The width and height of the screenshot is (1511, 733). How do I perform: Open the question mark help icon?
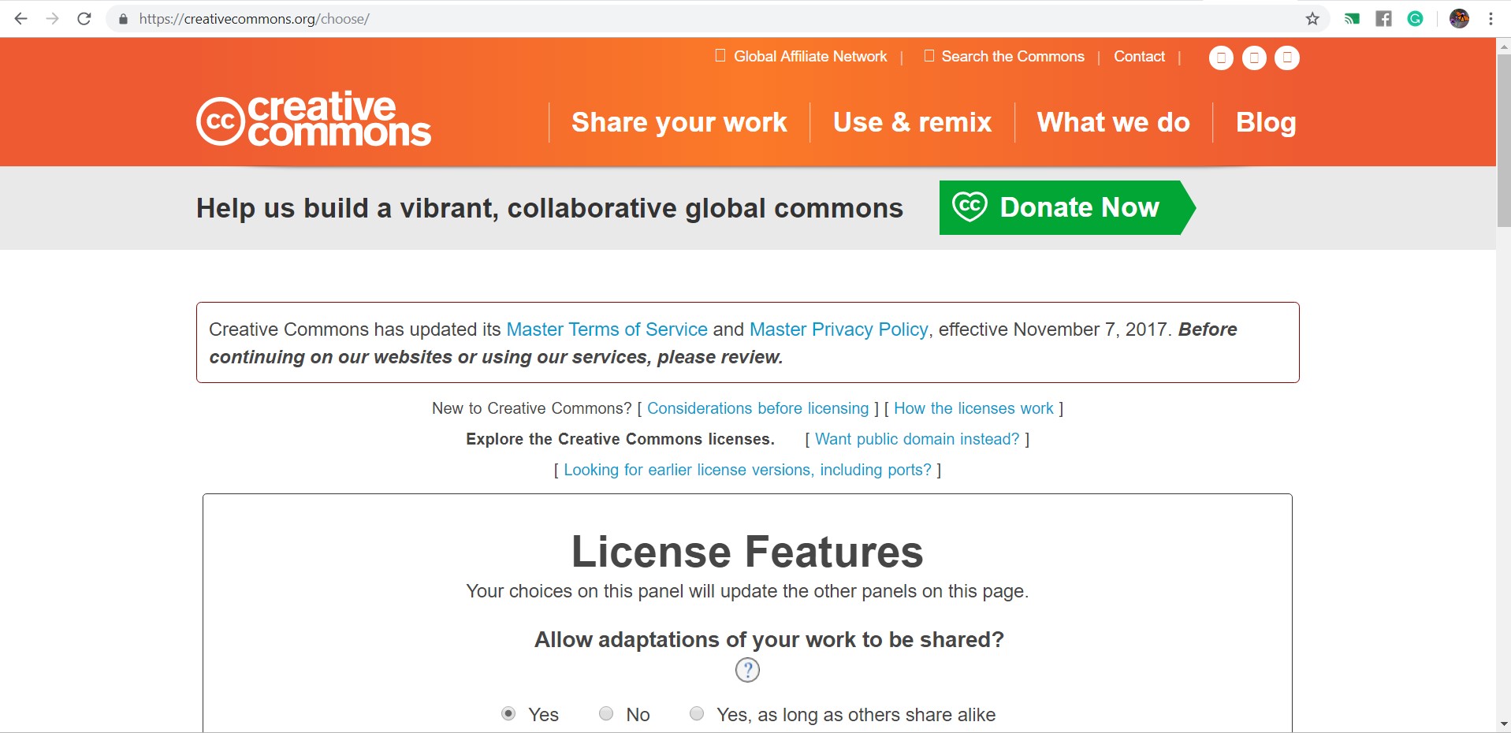click(747, 670)
